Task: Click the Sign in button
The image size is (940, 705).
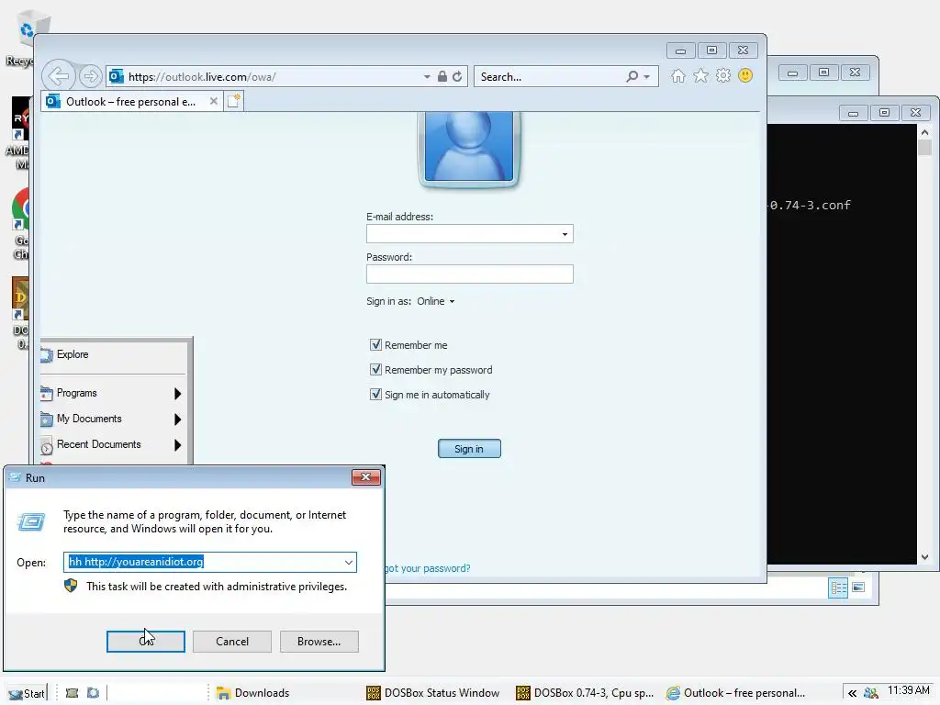Action: tap(469, 449)
